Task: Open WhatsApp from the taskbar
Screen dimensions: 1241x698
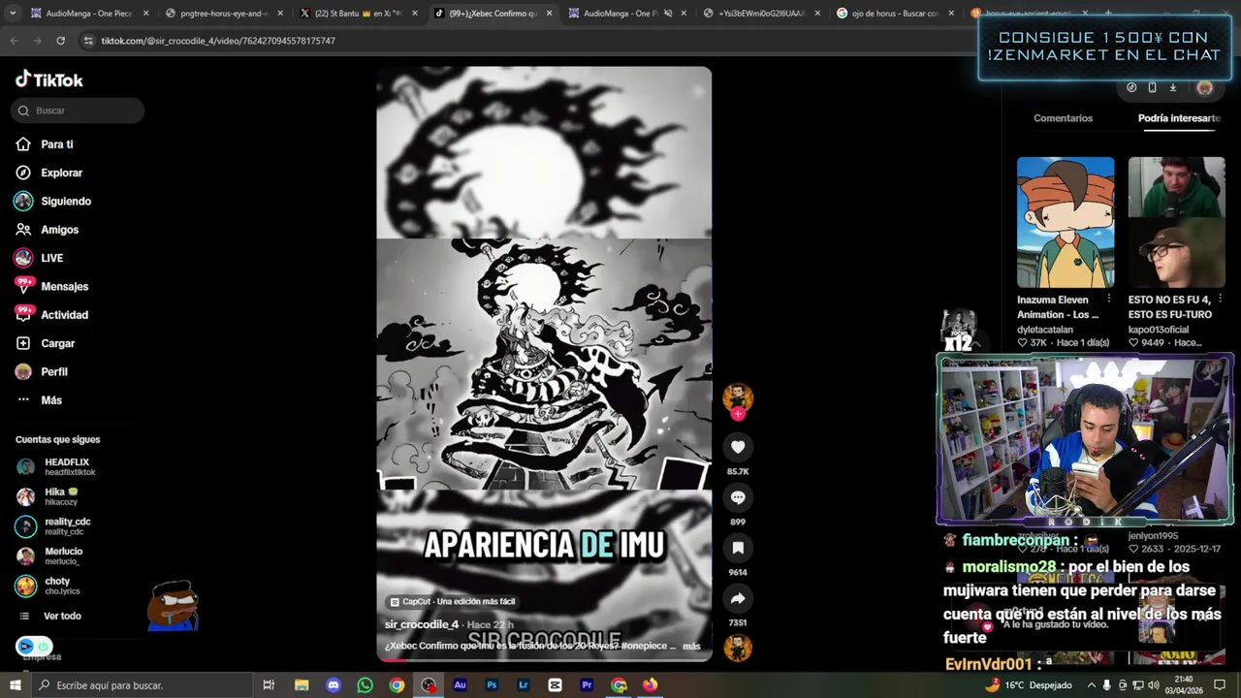Action: coord(365,684)
